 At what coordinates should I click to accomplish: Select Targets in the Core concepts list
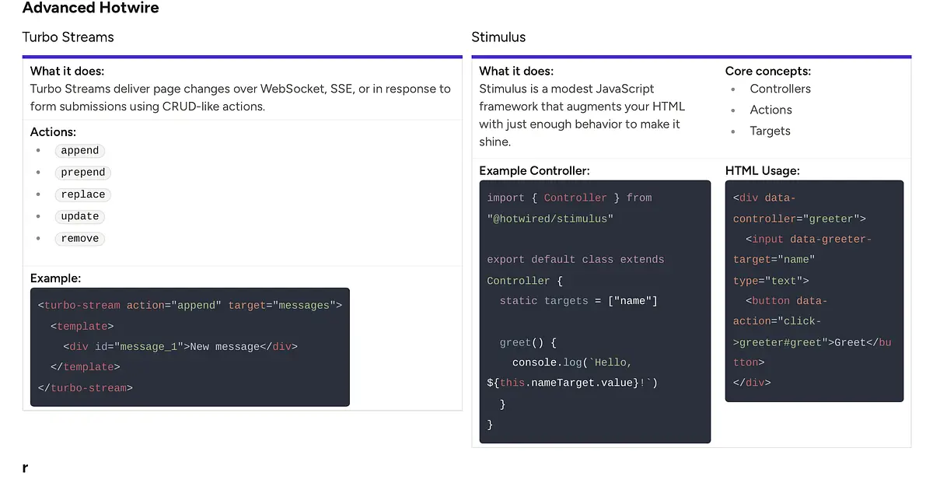770,131
